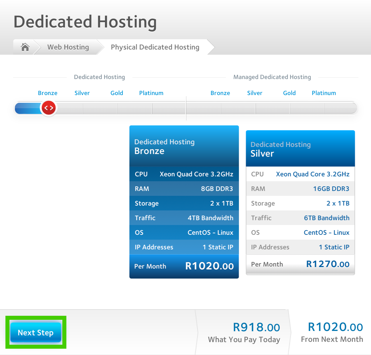Select Dedicated Hosting Silver tier label
Image resolution: width=371 pixels, height=355 pixels.
[82, 93]
